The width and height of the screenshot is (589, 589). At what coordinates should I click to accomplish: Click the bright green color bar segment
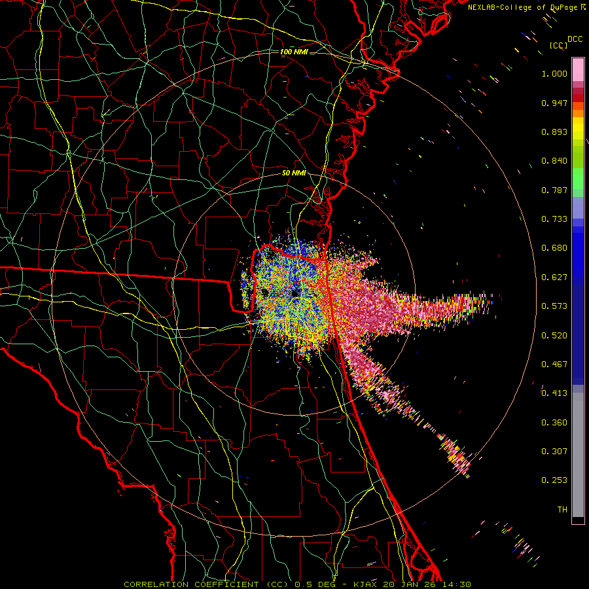click(x=578, y=179)
